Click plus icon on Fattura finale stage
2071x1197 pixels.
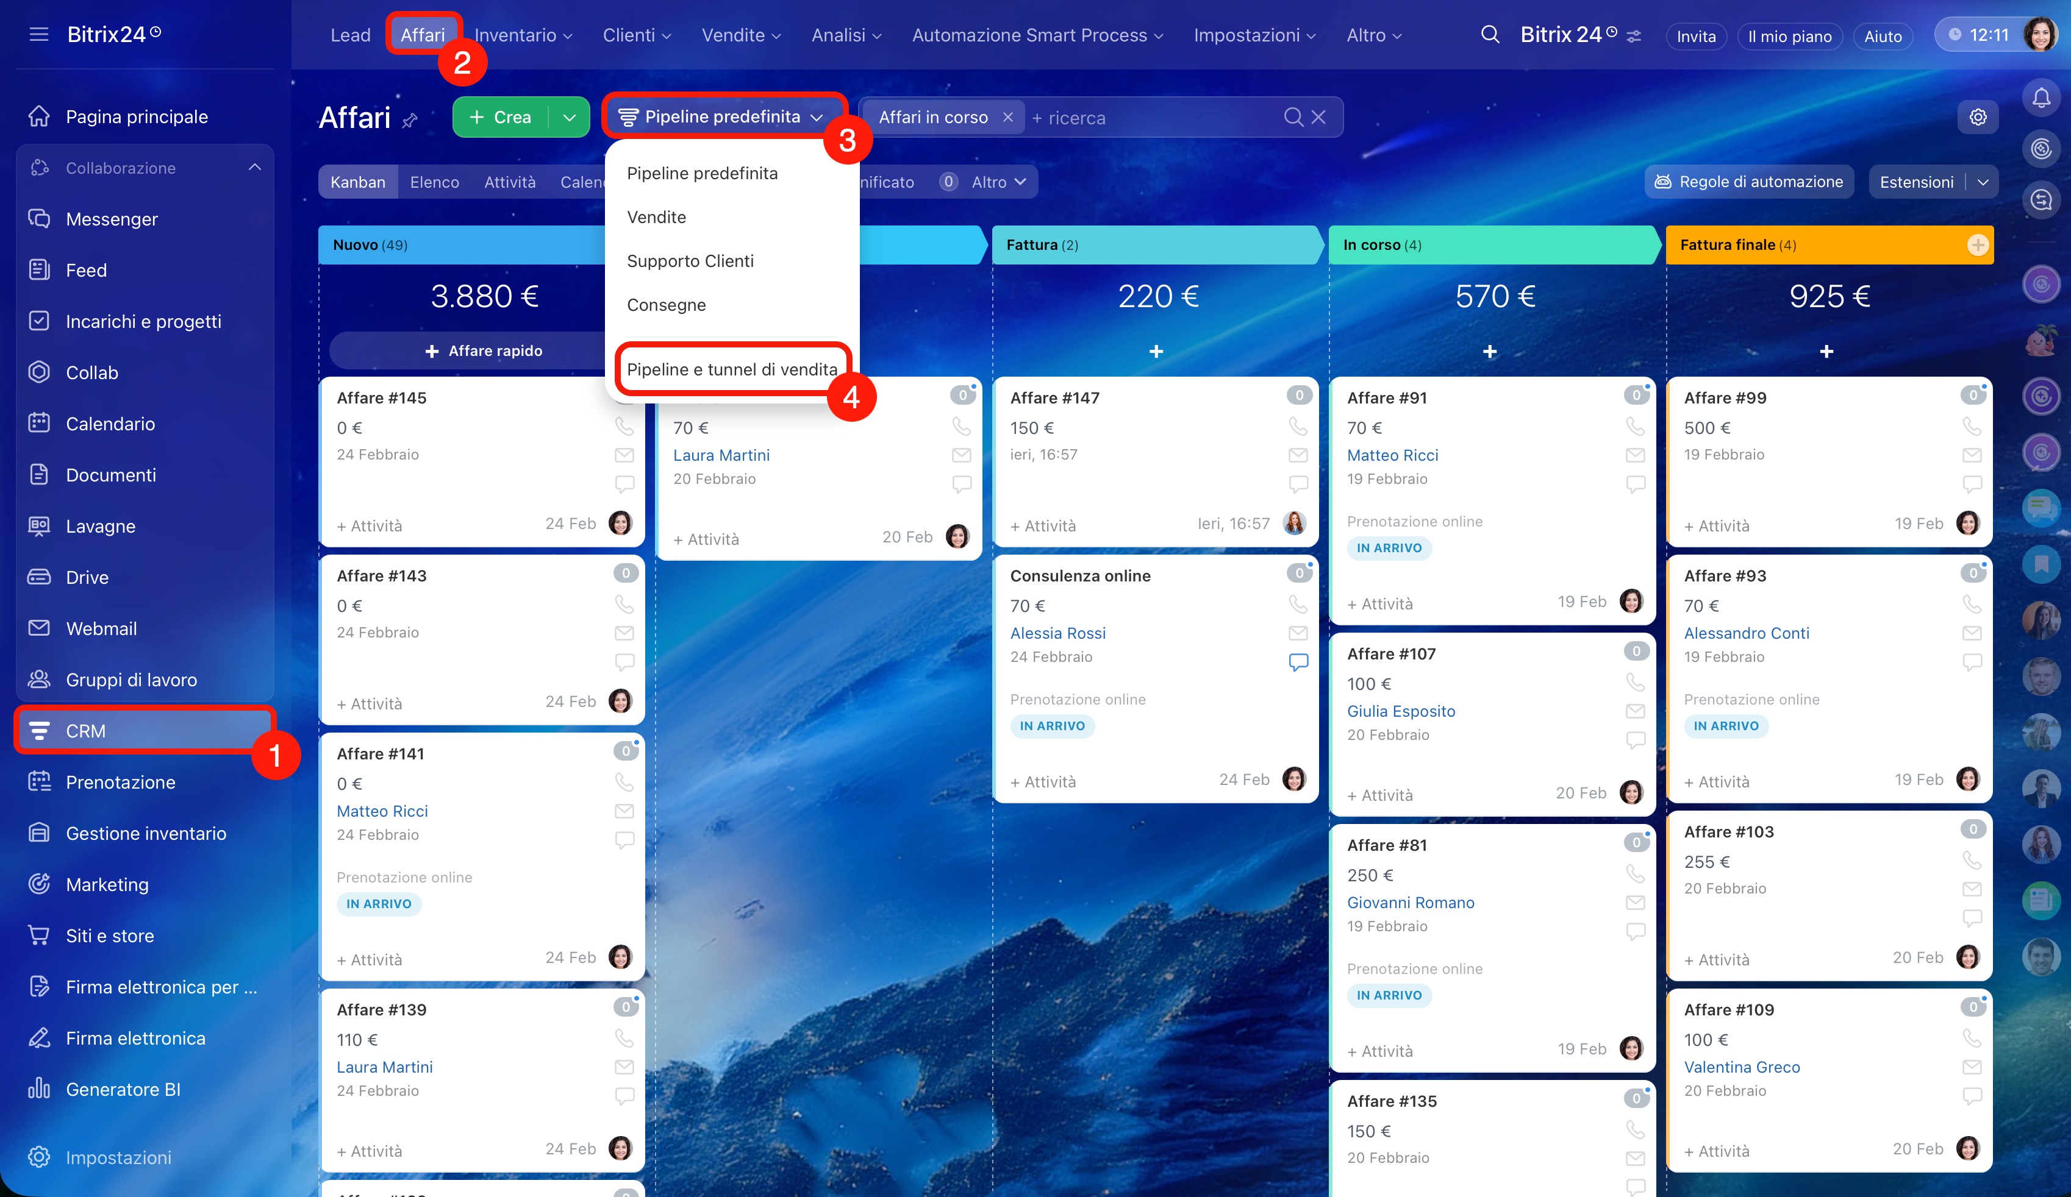pyautogui.click(x=1977, y=245)
